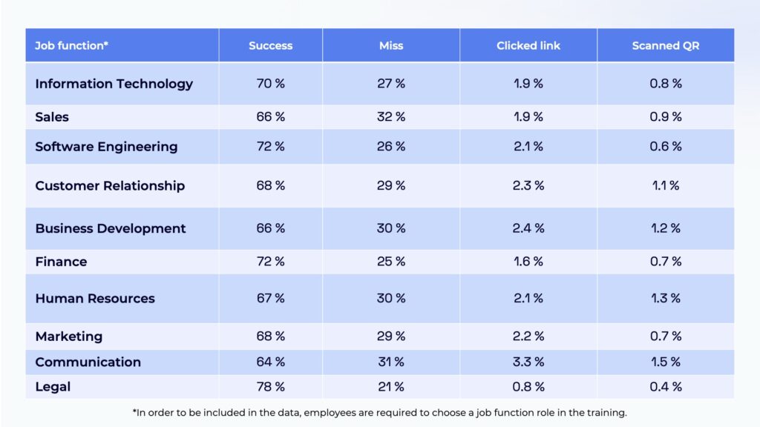The image size is (760, 427).
Task: Select Human Resources' 1.3 % Scanned QR cell
Action: pos(665,299)
